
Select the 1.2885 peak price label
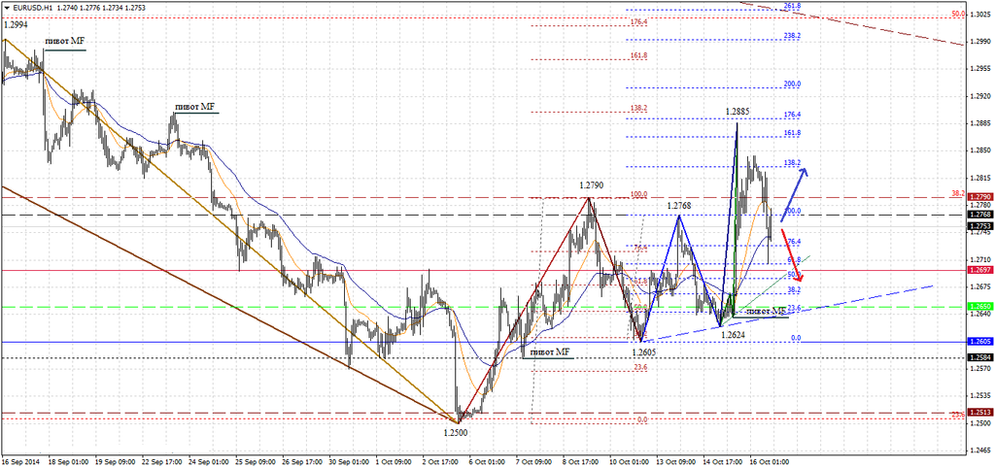(738, 111)
